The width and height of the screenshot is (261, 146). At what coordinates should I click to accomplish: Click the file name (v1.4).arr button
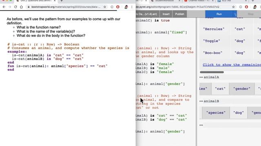(x=147, y=14)
